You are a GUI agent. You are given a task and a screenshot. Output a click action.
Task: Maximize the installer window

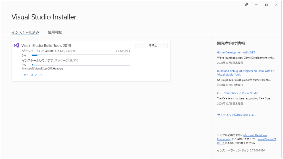[266, 5]
